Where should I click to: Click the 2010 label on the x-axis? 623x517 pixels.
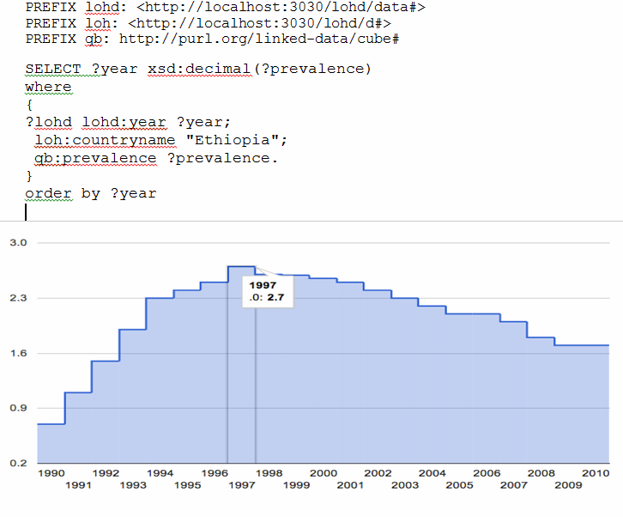pyautogui.click(x=595, y=473)
